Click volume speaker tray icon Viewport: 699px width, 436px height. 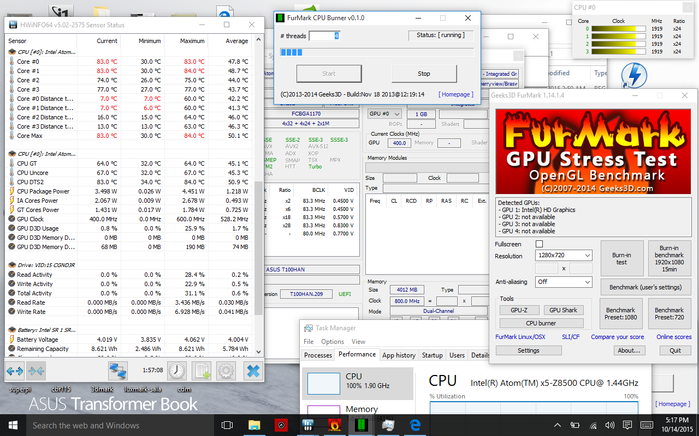(x=610, y=425)
